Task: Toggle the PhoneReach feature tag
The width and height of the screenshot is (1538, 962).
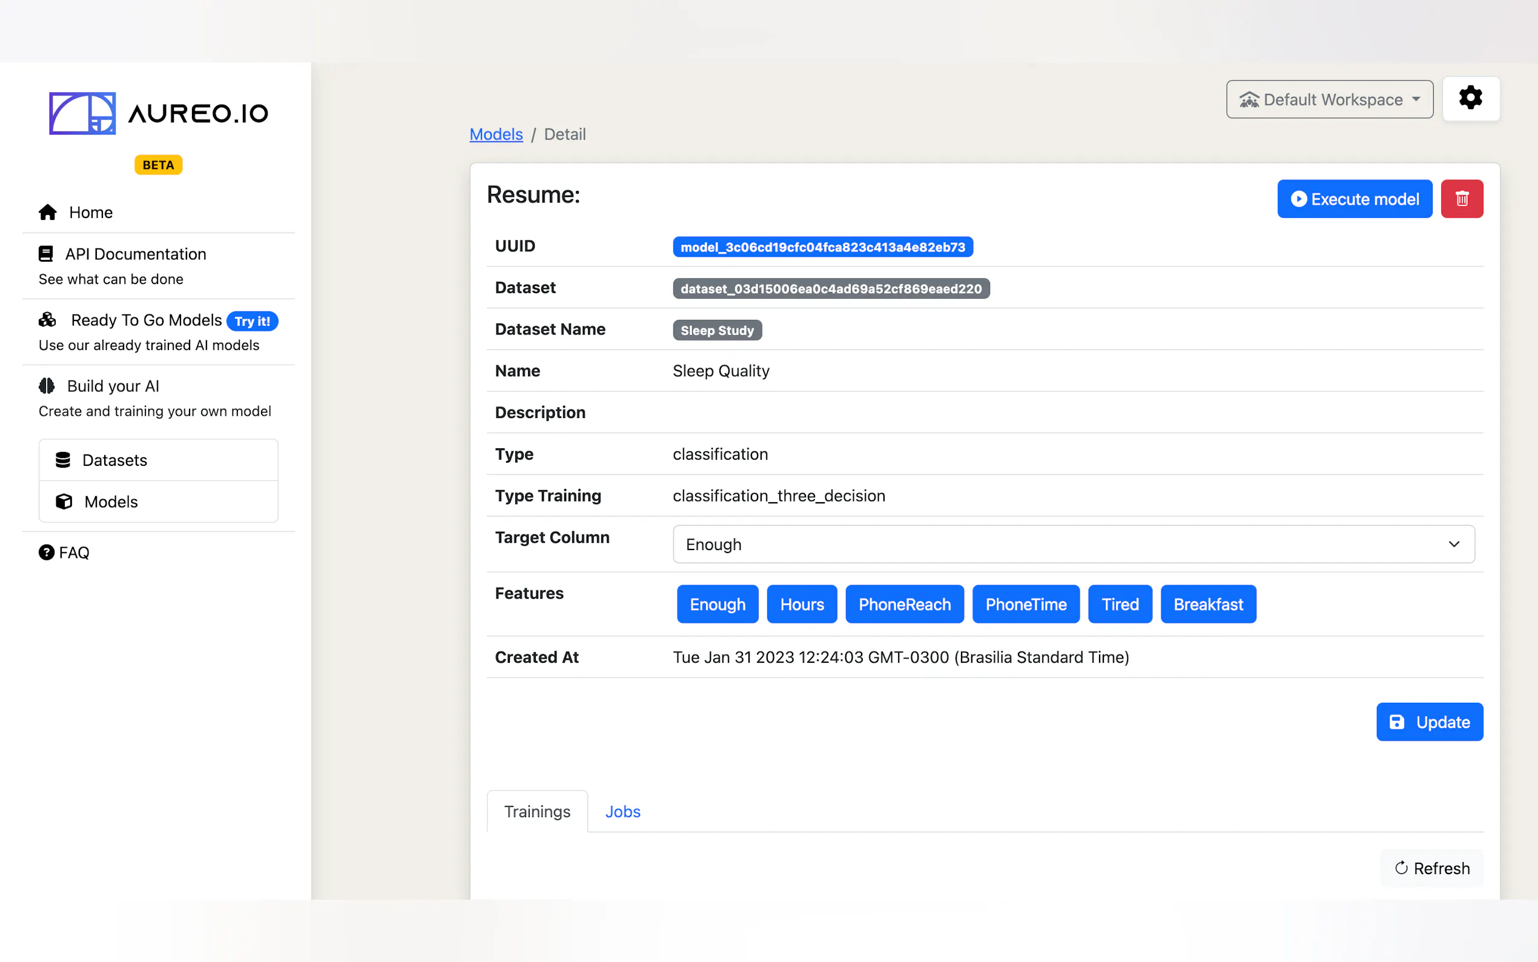Action: point(903,605)
